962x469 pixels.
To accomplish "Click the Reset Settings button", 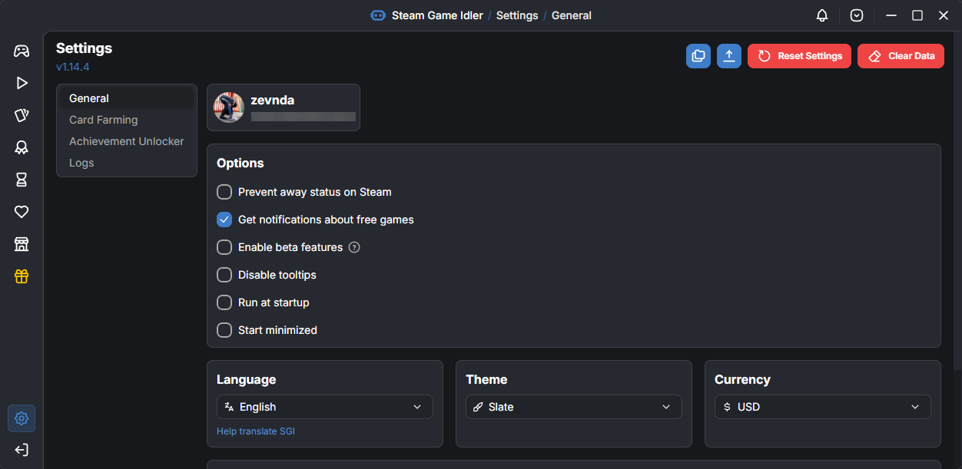I will (799, 56).
